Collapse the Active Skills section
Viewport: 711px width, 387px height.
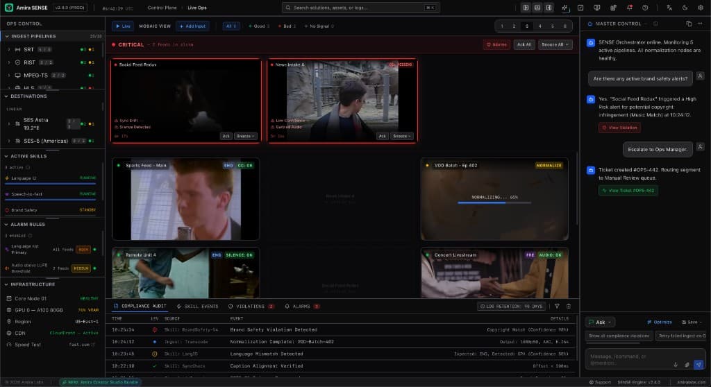(53, 156)
